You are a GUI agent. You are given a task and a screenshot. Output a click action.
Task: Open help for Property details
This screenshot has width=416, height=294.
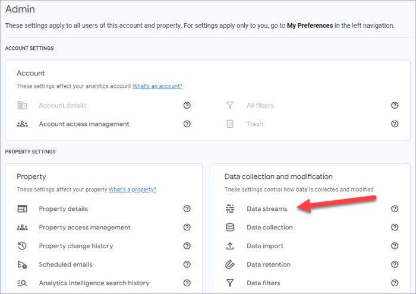pyautogui.click(x=187, y=209)
